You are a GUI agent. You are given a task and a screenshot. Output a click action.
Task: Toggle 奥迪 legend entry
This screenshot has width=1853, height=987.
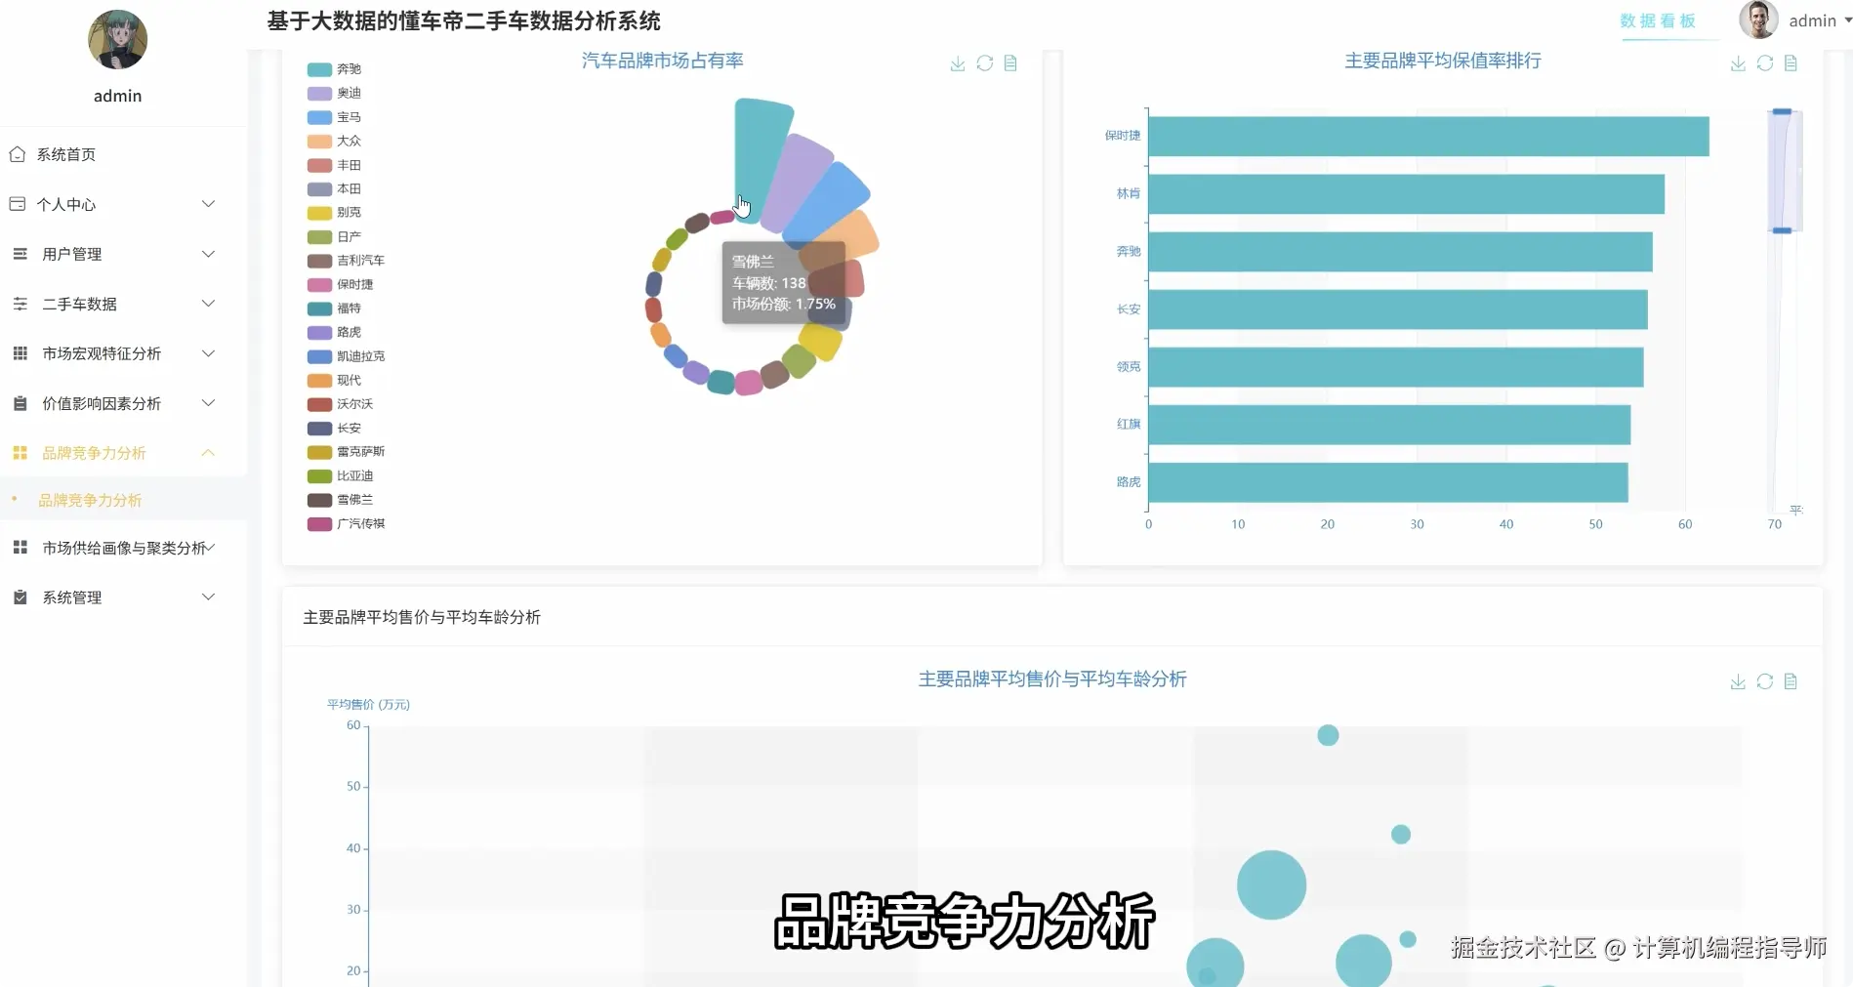[x=334, y=93]
